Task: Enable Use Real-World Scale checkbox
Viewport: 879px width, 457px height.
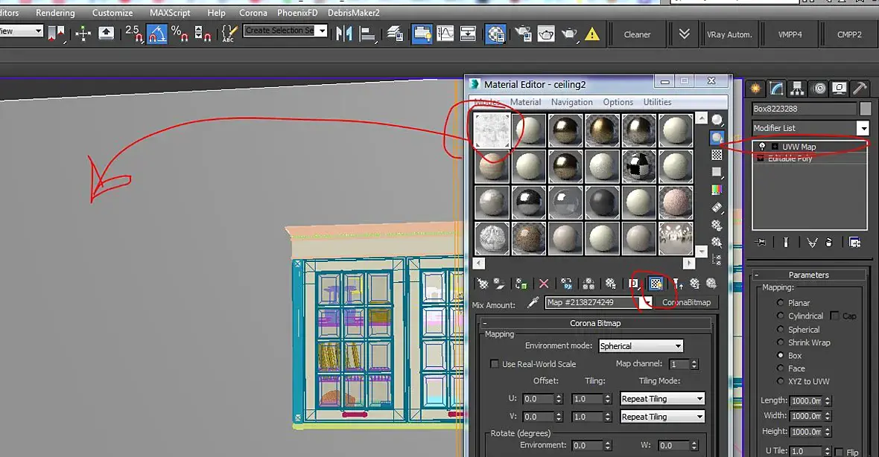Action: [495, 364]
